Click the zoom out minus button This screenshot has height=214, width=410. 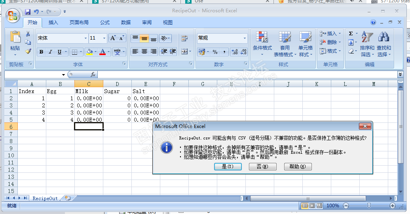(346, 206)
